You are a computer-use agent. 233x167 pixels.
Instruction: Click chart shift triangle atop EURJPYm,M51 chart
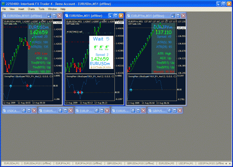click(166, 20)
